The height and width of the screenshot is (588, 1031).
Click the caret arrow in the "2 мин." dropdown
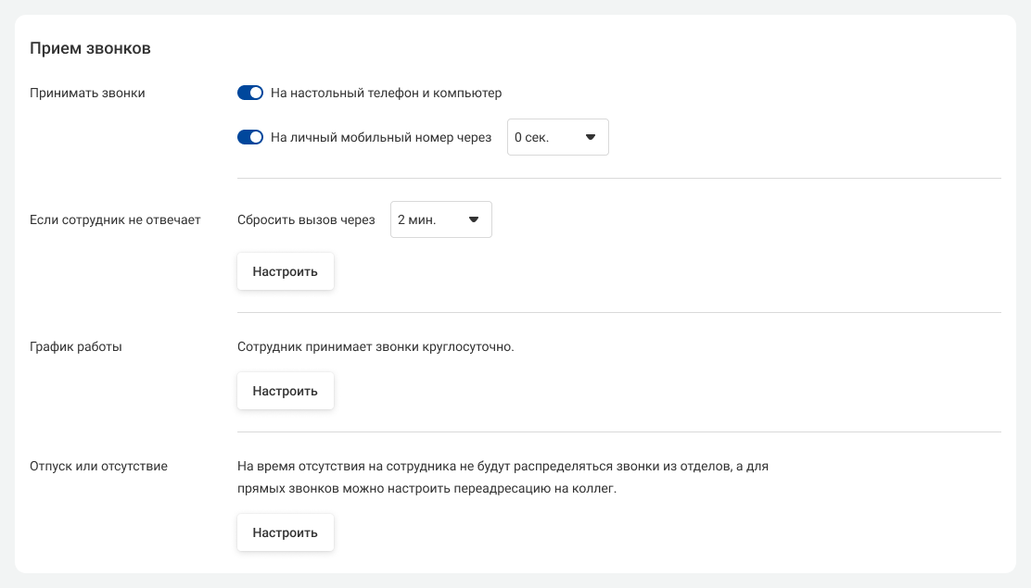(x=473, y=219)
